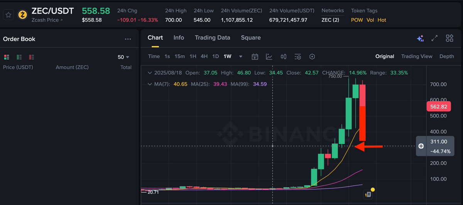This screenshot has width=463, height=205.
Task: Select the 1H interval
Action: point(193,56)
